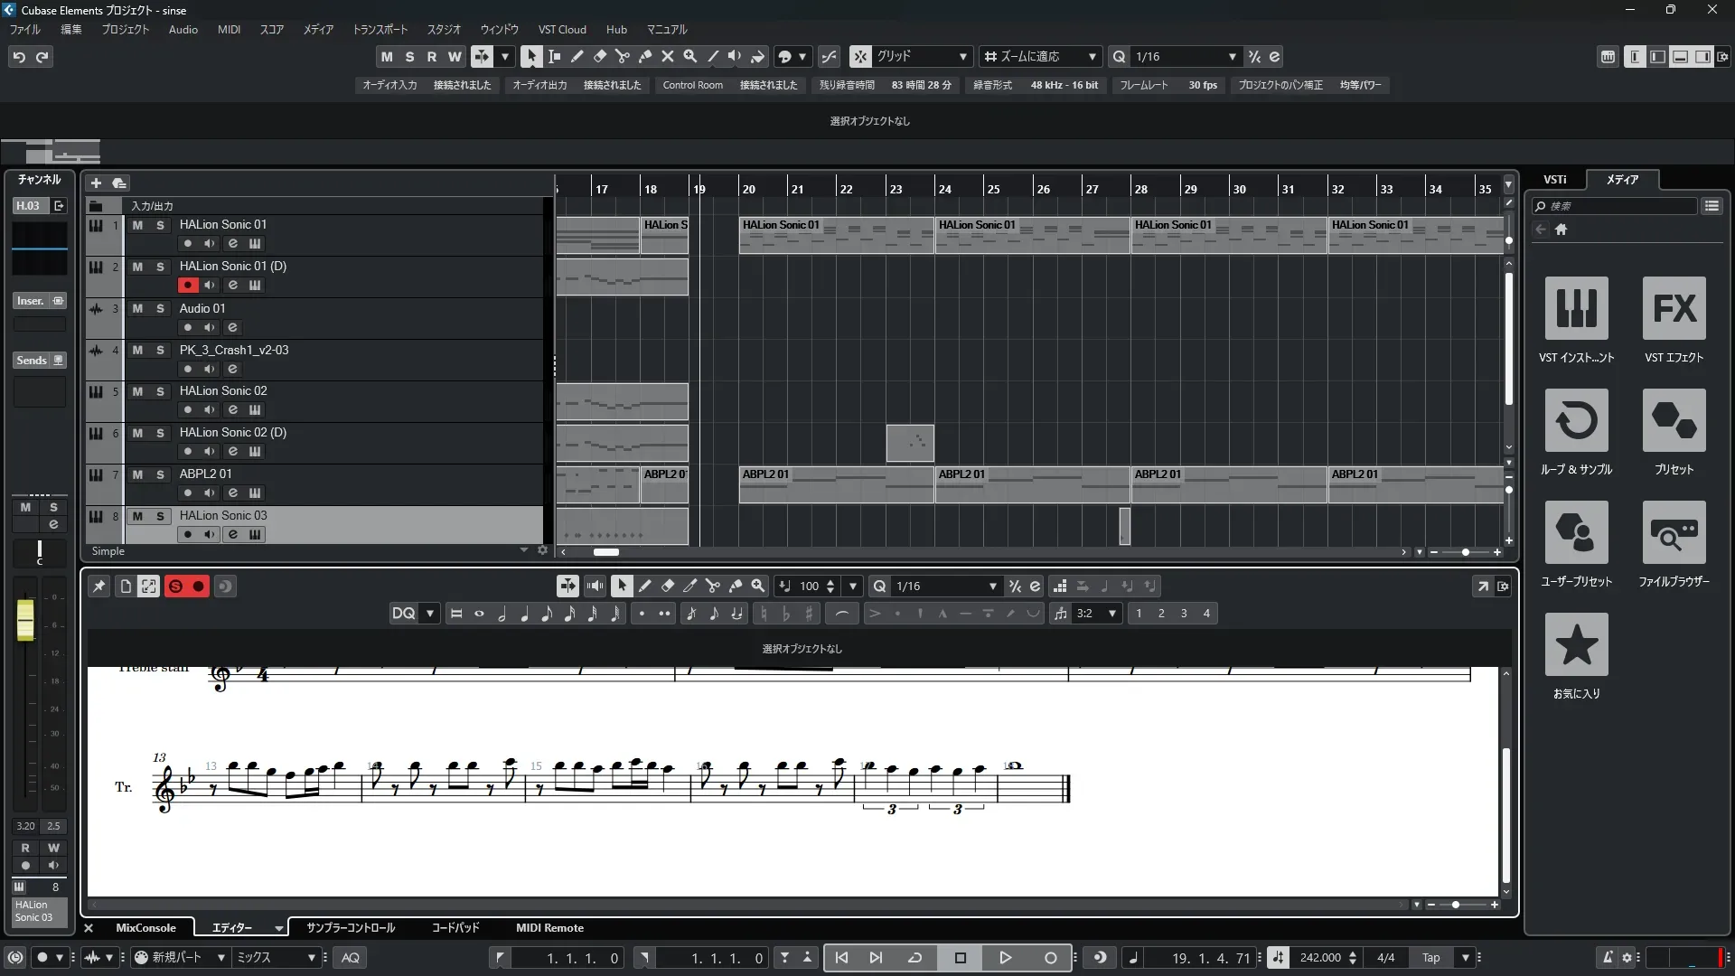The image size is (1735, 976).
Task: Open the grid type dropdown
Action: 962,56
